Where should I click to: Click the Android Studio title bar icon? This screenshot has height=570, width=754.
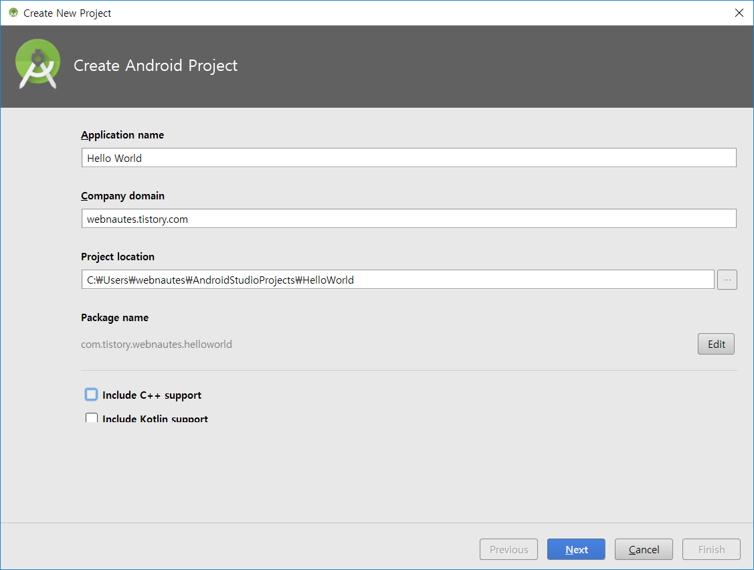coord(13,13)
